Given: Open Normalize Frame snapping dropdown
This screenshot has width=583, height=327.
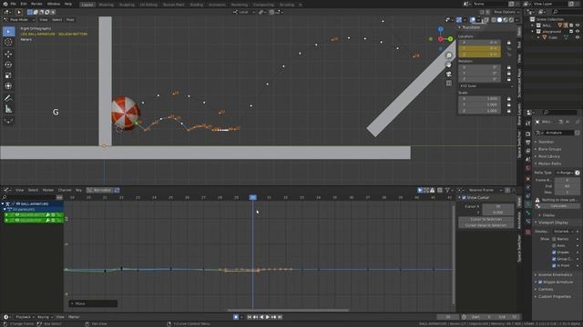Looking at the screenshot, I should point(485,190).
